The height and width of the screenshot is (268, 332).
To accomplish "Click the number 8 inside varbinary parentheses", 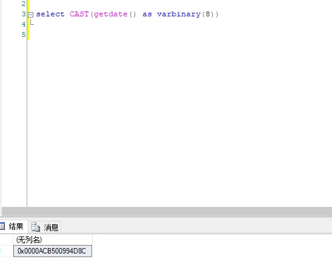I will point(208,14).
